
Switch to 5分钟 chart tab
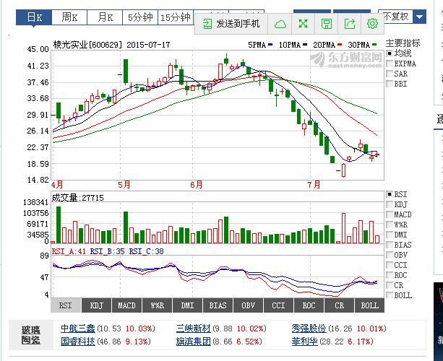tap(139, 17)
